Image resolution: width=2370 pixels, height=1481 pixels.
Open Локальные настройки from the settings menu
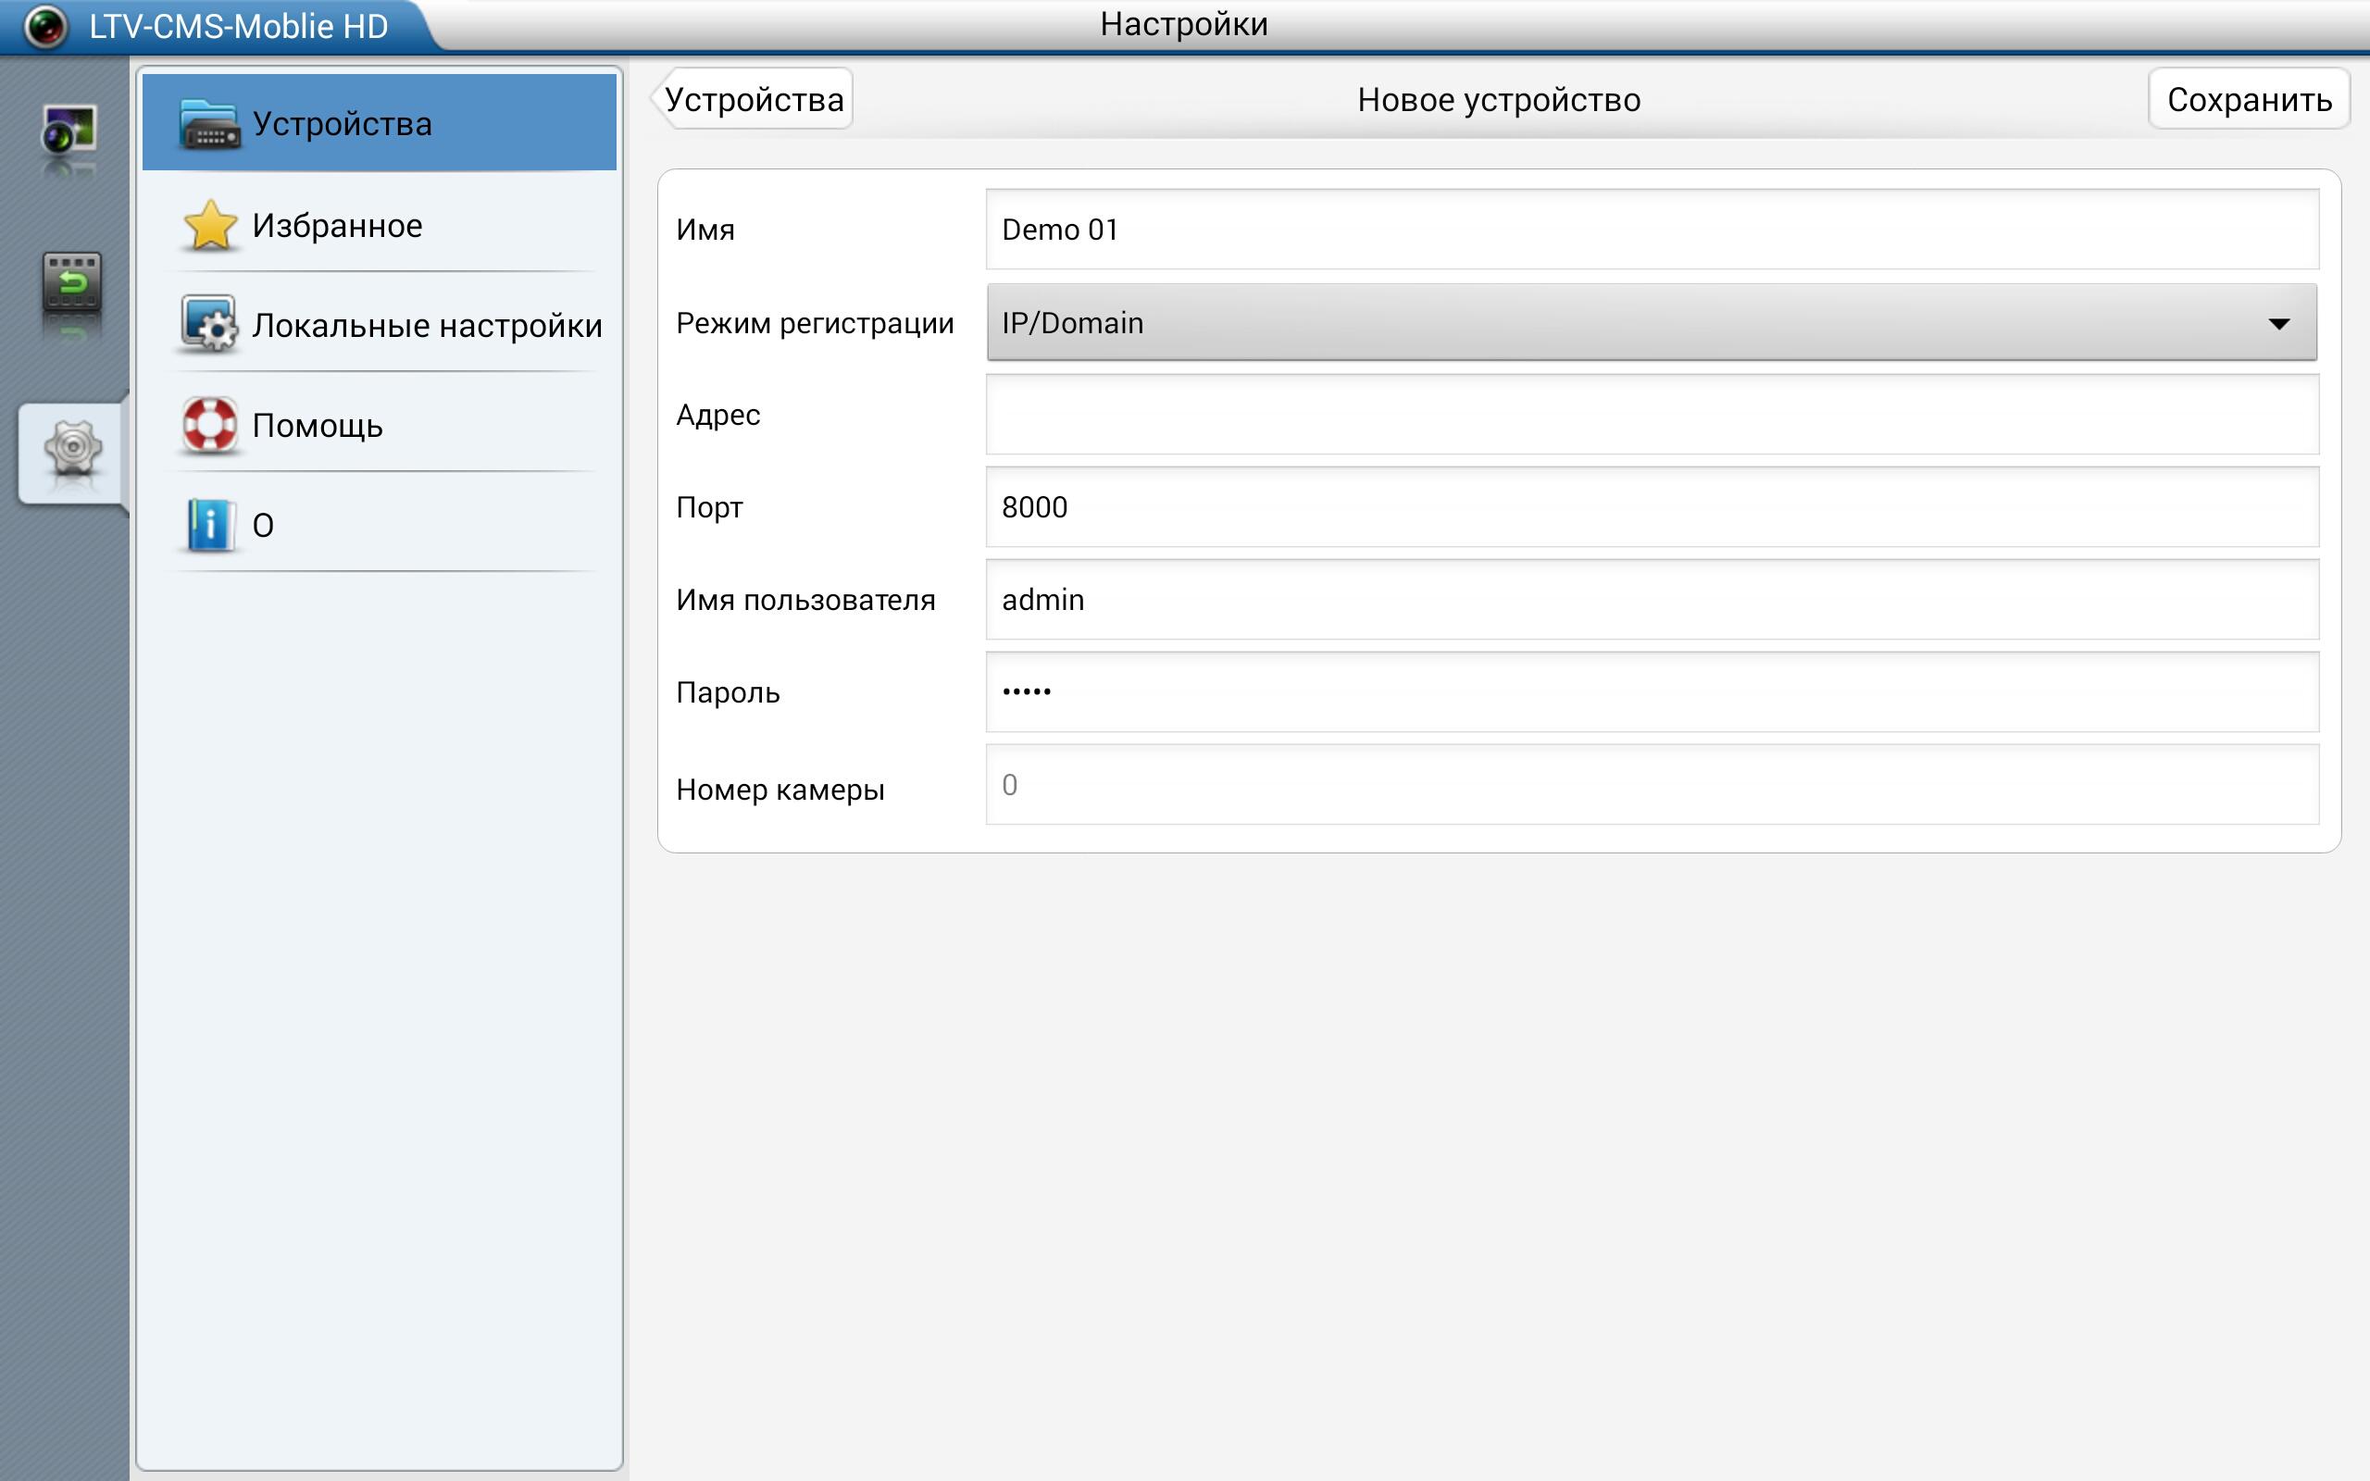click(x=426, y=326)
